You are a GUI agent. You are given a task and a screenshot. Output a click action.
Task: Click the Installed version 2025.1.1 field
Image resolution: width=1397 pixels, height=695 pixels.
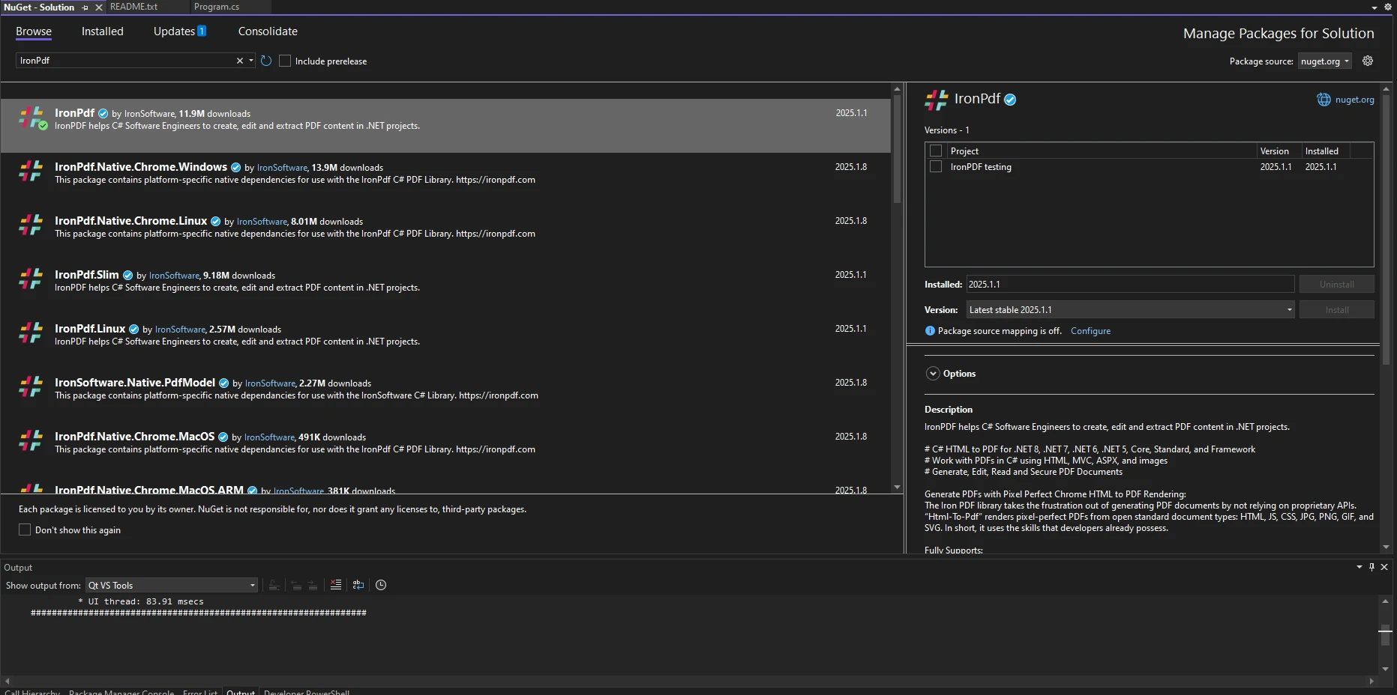coord(1130,285)
